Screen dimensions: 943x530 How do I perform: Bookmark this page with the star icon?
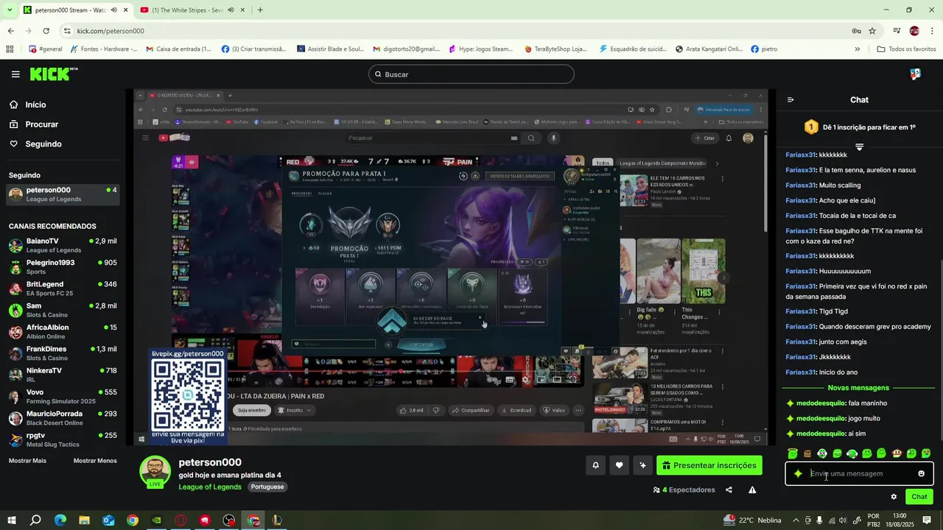coord(872,31)
